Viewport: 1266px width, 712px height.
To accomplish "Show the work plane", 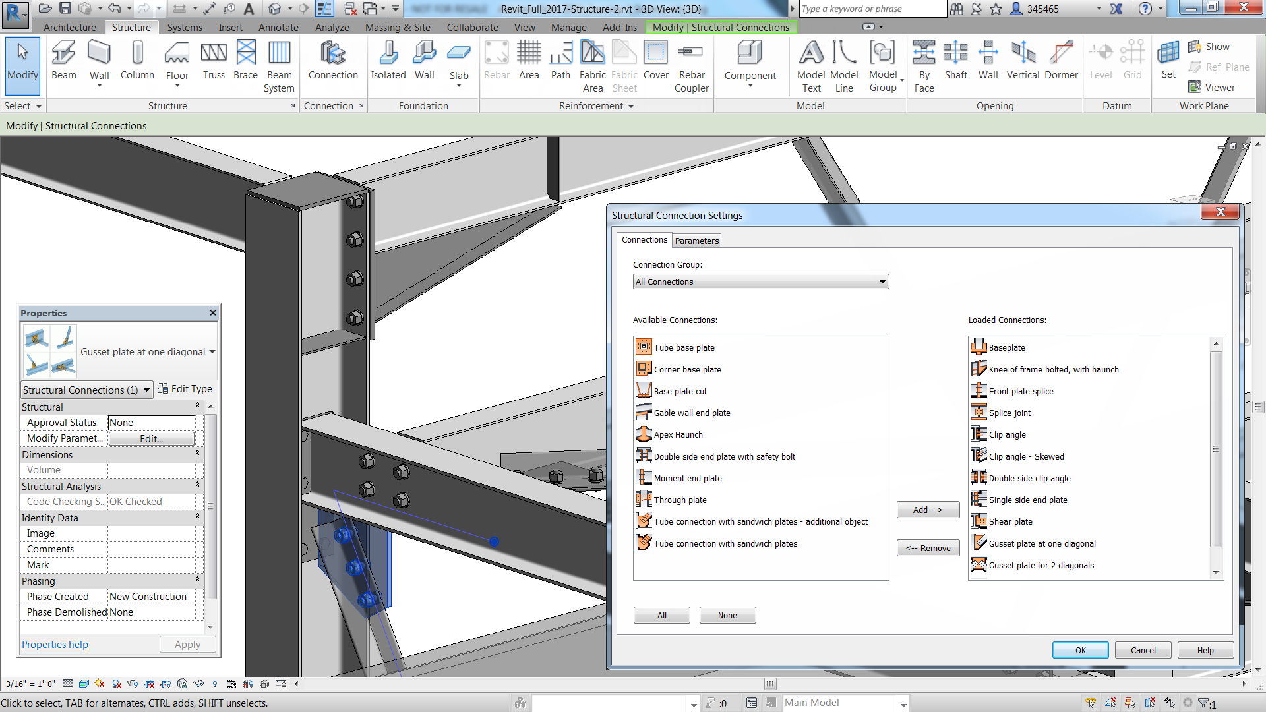I will coord(1209,47).
